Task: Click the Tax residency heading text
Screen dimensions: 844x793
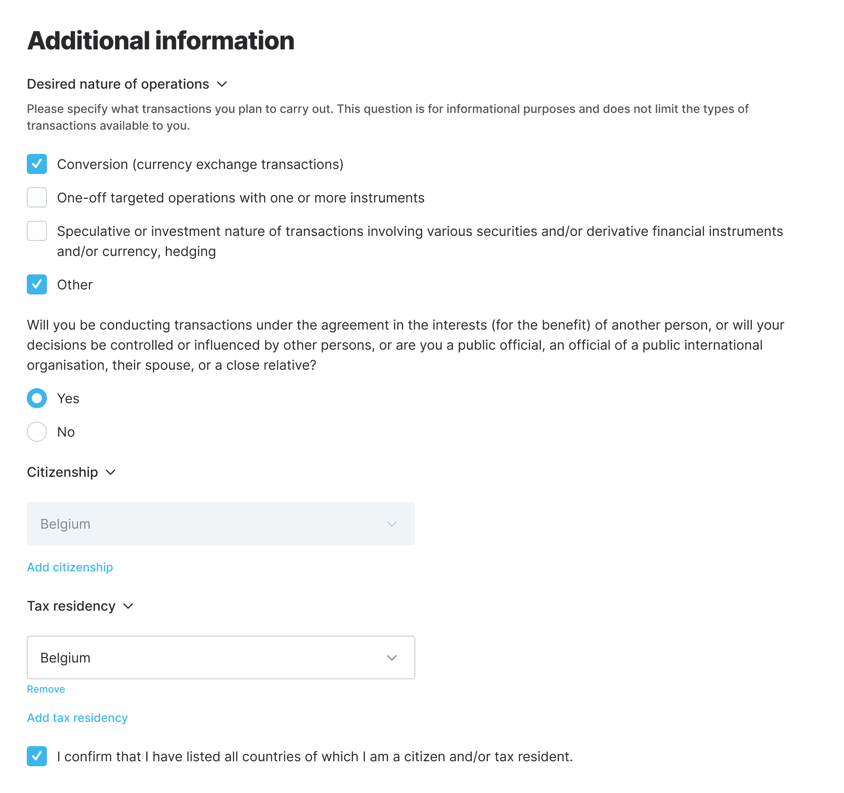Action: click(x=71, y=606)
